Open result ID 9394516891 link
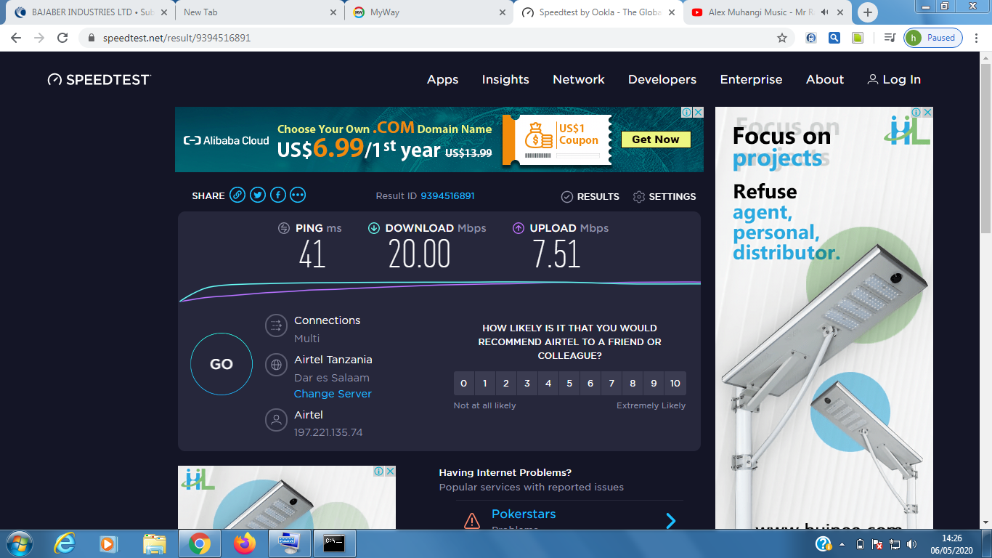Screen dimensions: 992x558 (447, 196)
